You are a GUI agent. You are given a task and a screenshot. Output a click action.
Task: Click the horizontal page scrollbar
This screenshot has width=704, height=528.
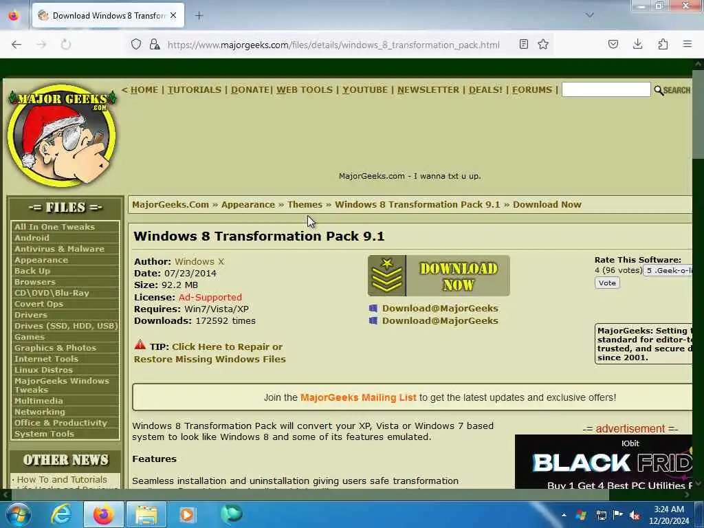(x=310, y=494)
